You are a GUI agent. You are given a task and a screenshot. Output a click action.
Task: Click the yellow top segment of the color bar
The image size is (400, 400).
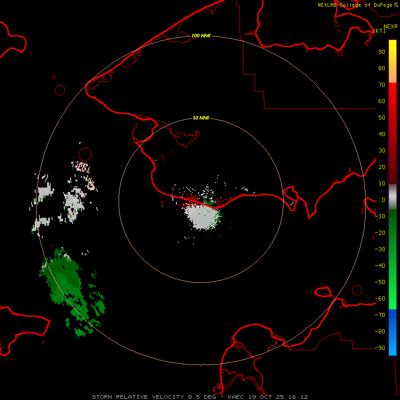tap(392, 61)
